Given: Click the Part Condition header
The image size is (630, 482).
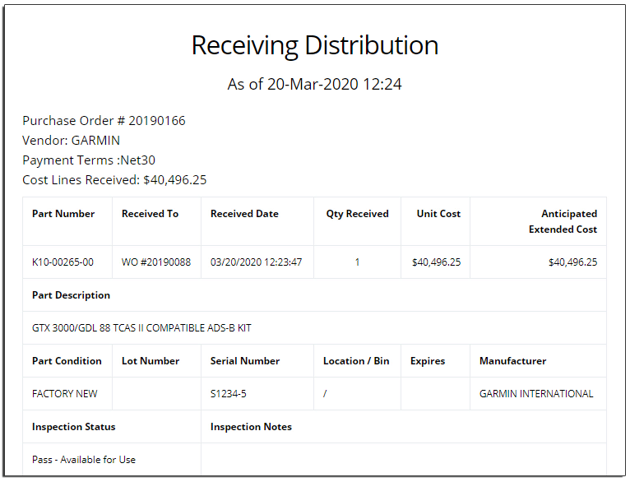Looking at the screenshot, I should (x=67, y=361).
